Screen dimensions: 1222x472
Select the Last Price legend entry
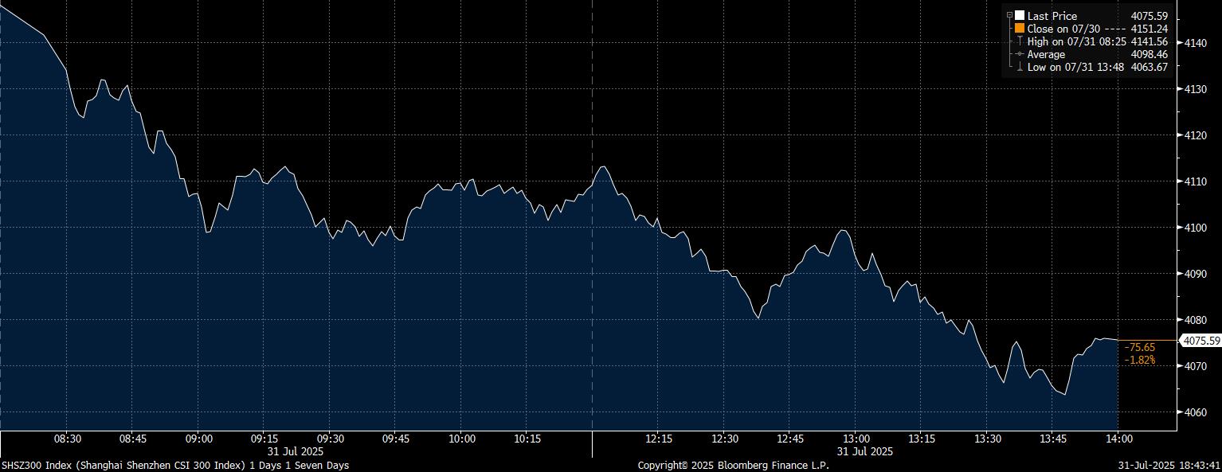point(1052,16)
